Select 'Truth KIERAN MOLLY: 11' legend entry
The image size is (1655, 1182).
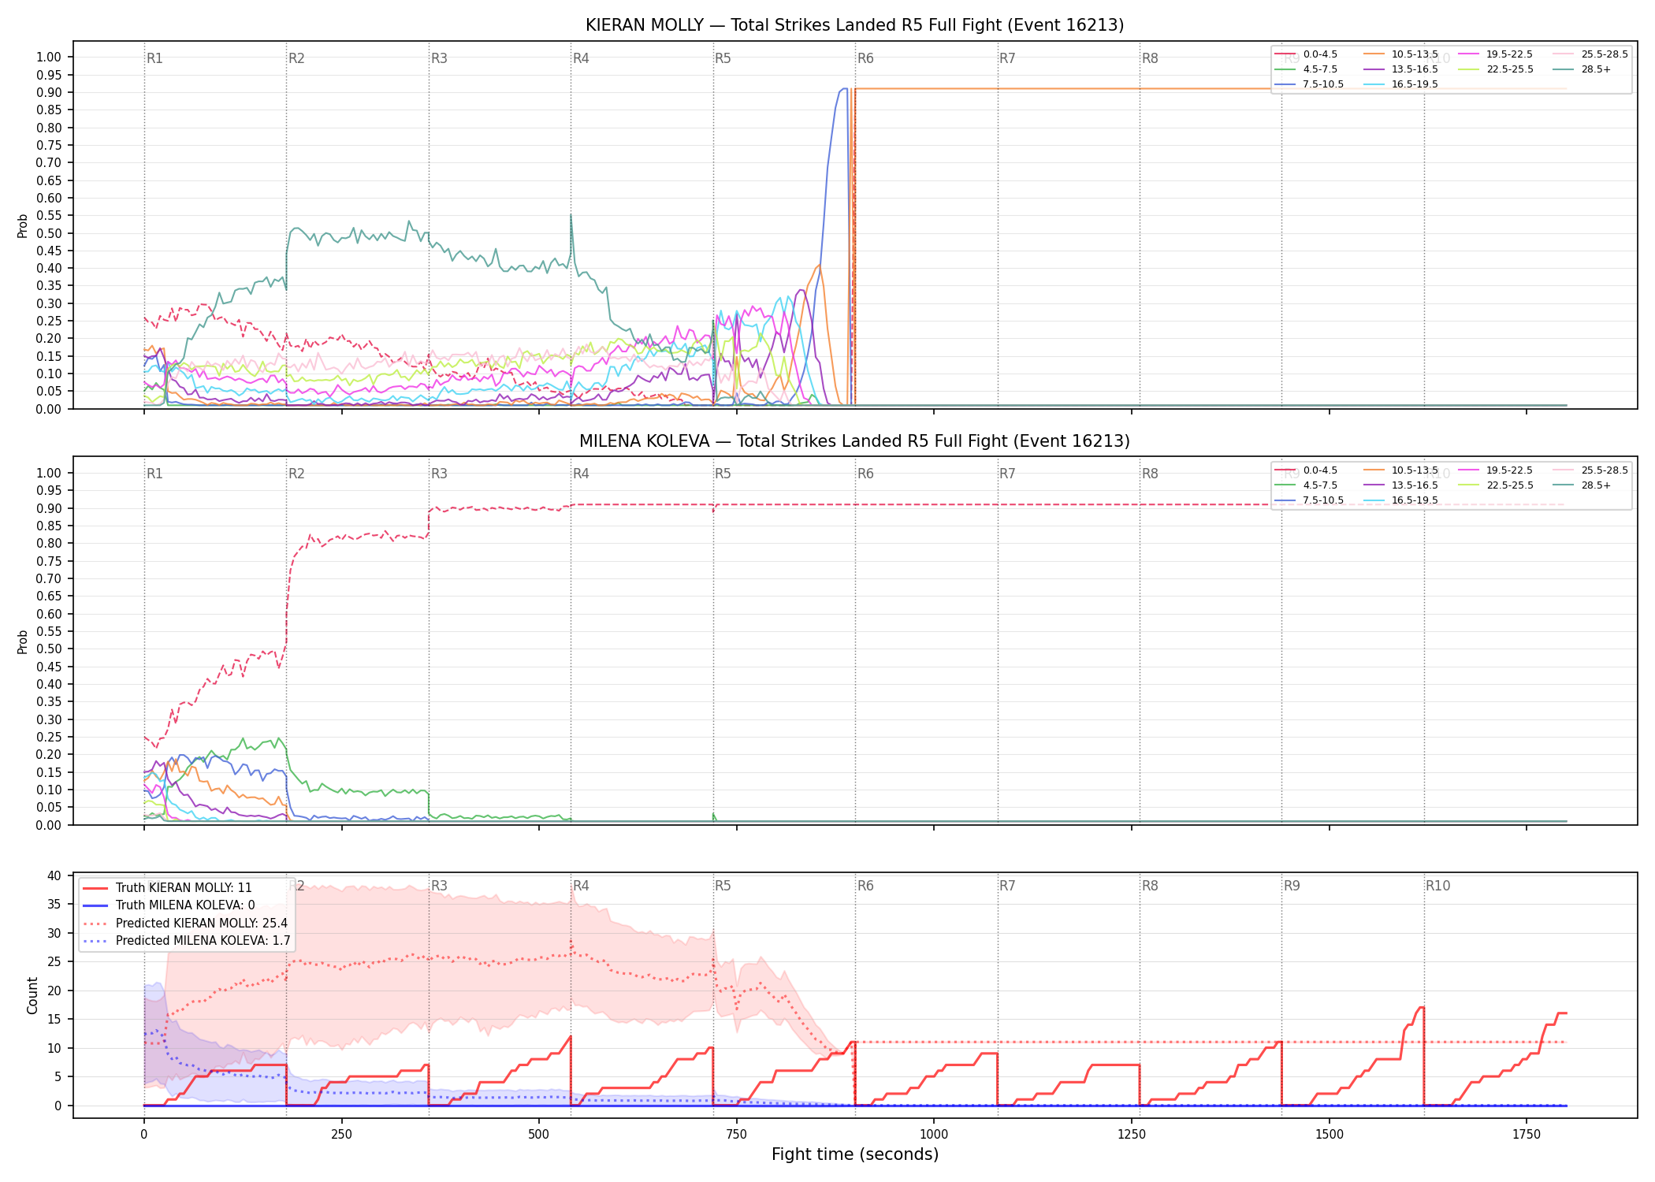(184, 888)
